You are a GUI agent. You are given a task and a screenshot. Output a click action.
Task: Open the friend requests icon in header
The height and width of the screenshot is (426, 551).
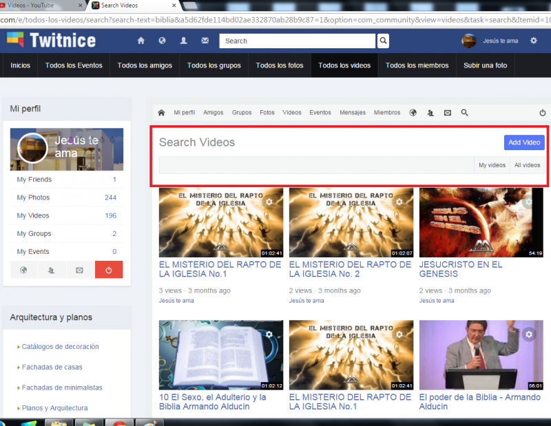pyautogui.click(x=183, y=41)
